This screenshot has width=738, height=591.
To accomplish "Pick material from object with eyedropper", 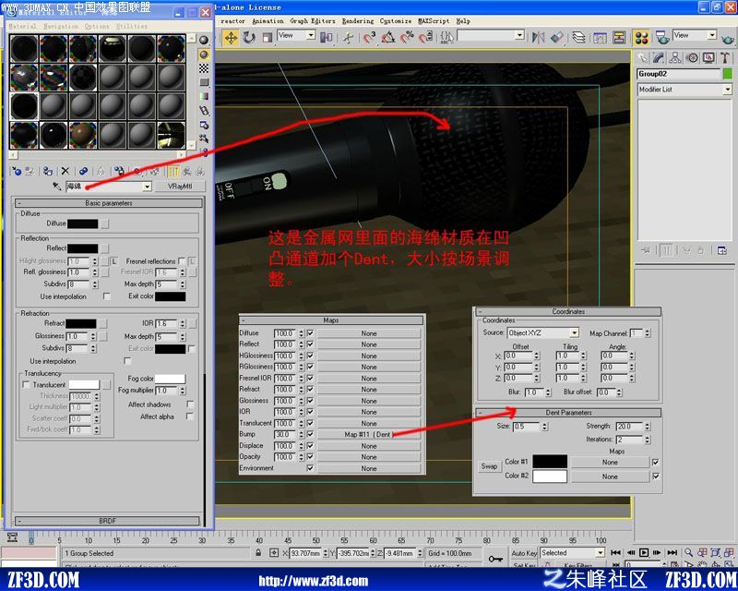I will 57,187.
